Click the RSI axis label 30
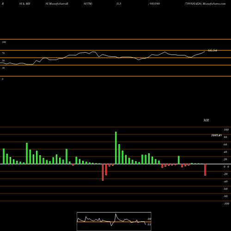Screen dimensions: 231x231 pyautogui.click(x=3, y=68)
